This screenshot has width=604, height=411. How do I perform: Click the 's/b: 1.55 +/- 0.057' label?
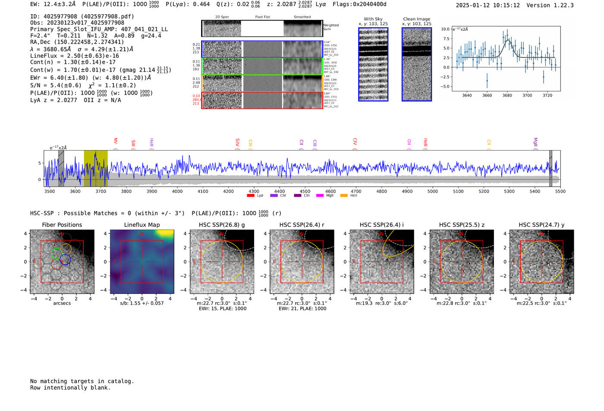point(142,303)
